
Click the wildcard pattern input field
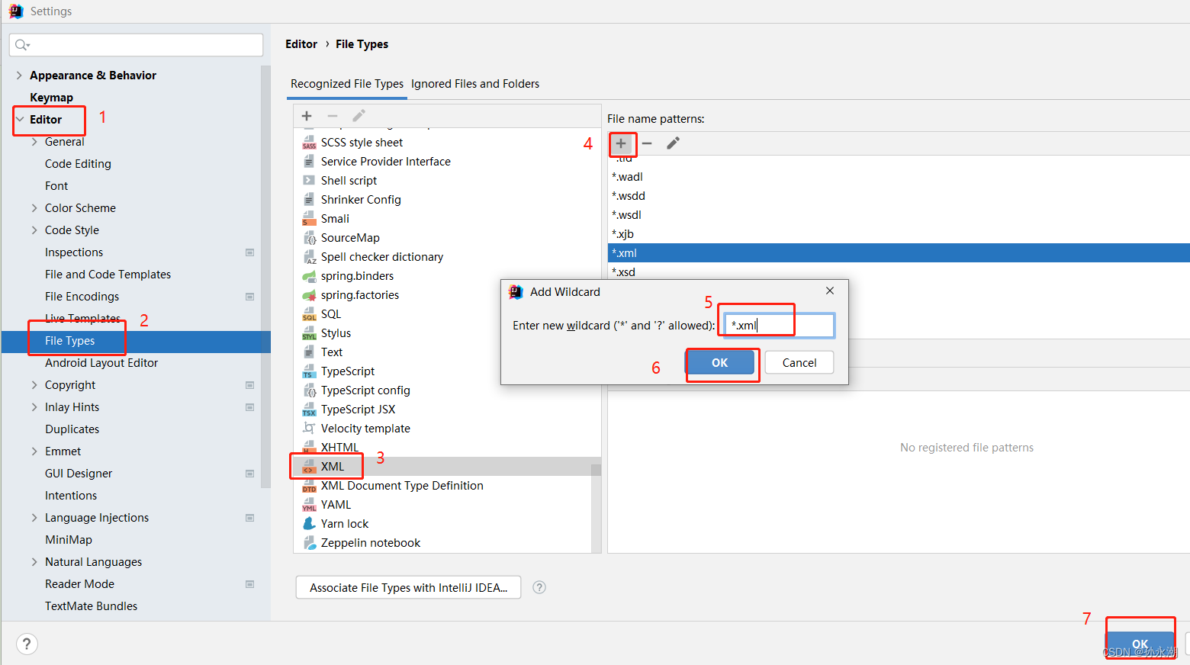(x=779, y=325)
